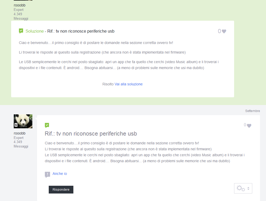Click the kudos count in the solution preview card
The image size is (266, 201).
[x=219, y=31]
